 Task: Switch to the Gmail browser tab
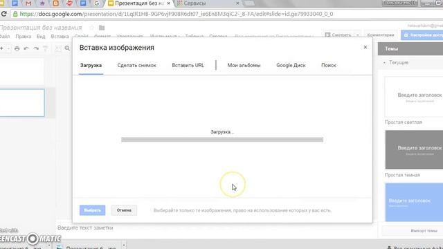(28, 3)
